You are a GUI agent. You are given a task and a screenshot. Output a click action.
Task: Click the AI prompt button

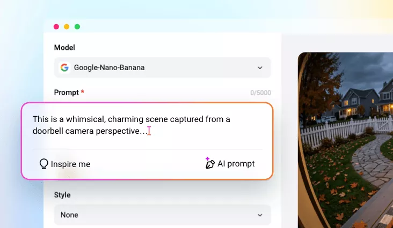[x=230, y=164]
